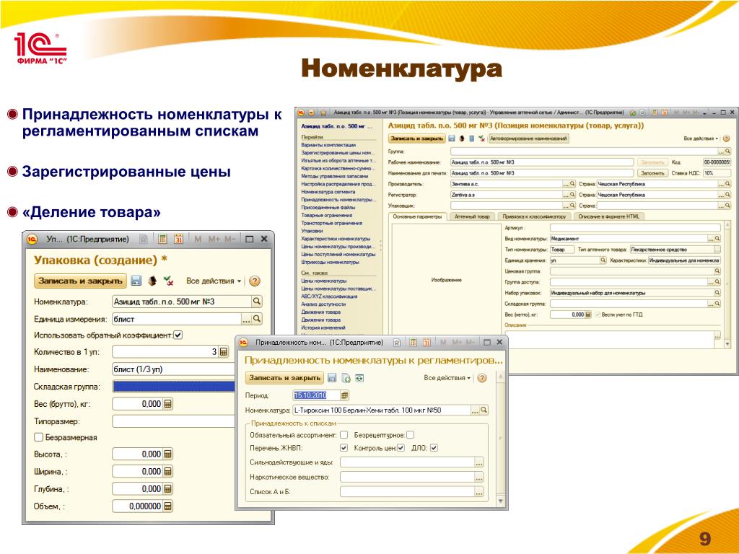Click Автоформирование наименований button
This screenshot has width=739, height=554.
(x=528, y=138)
